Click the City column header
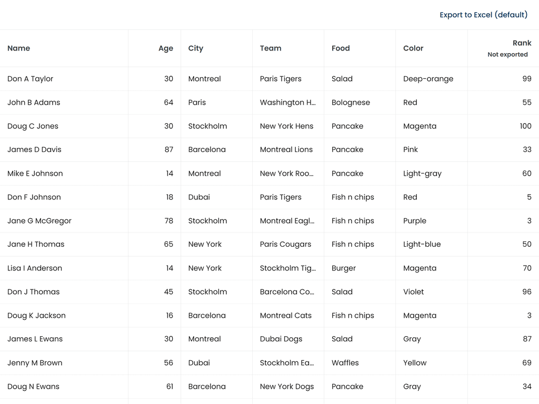This screenshot has width=539, height=404. click(x=195, y=48)
